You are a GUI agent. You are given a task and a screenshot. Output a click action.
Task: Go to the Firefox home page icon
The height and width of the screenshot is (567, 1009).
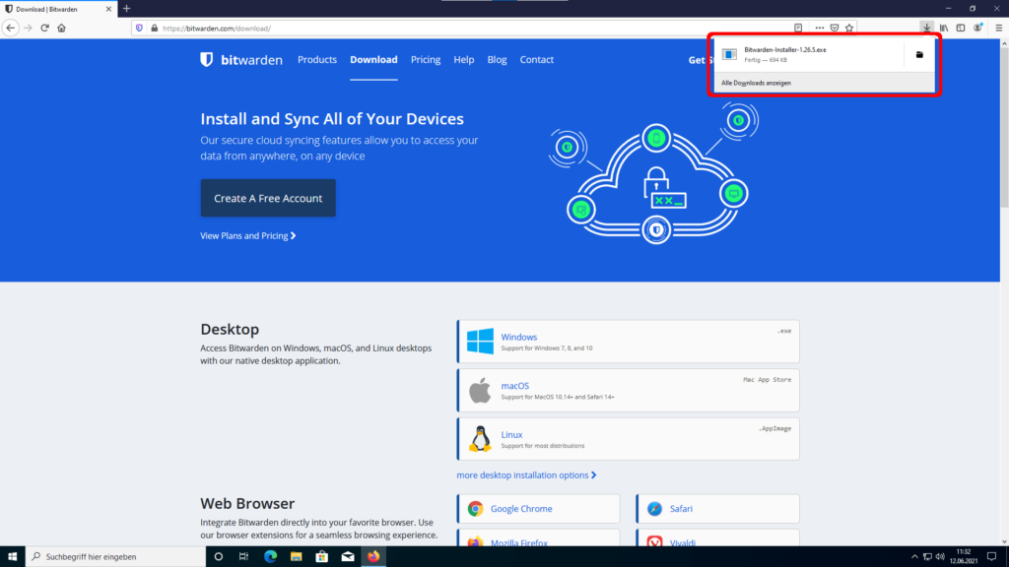(62, 28)
